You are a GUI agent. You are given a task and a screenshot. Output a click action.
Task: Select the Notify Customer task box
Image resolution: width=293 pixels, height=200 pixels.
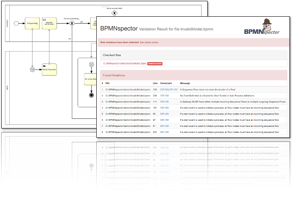point(49,70)
